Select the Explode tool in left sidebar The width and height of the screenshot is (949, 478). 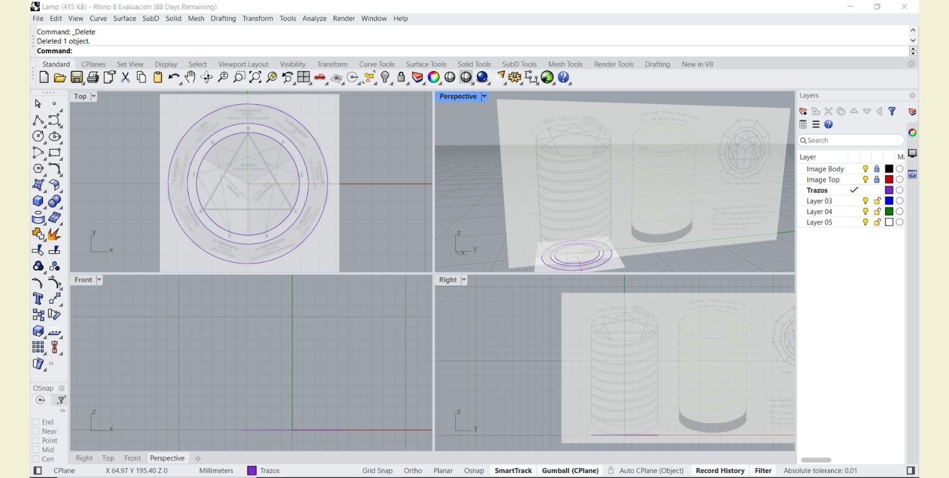point(54,234)
